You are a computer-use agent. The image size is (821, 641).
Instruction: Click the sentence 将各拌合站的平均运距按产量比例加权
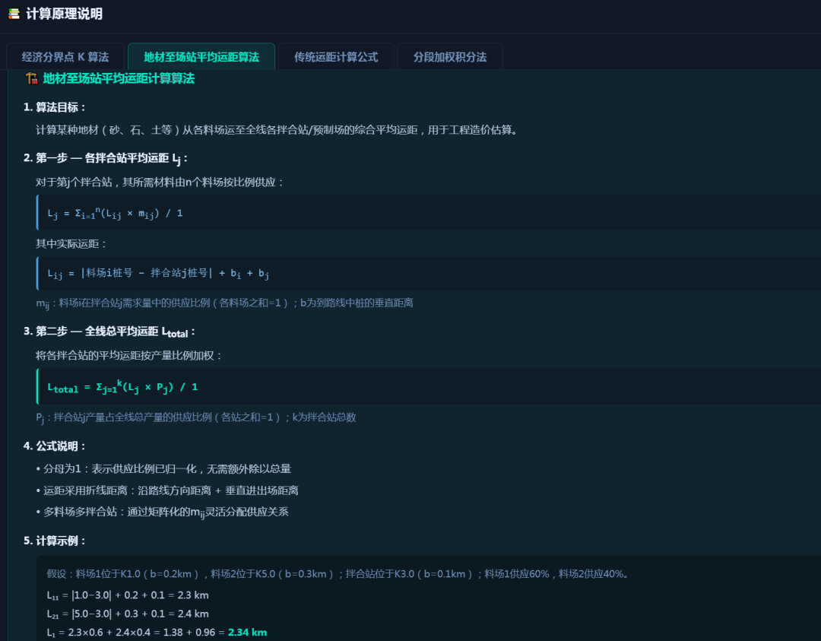coord(129,356)
